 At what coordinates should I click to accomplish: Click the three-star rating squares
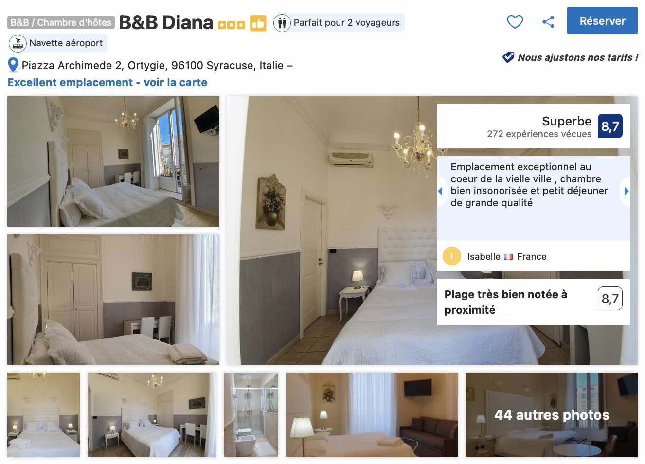point(231,25)
